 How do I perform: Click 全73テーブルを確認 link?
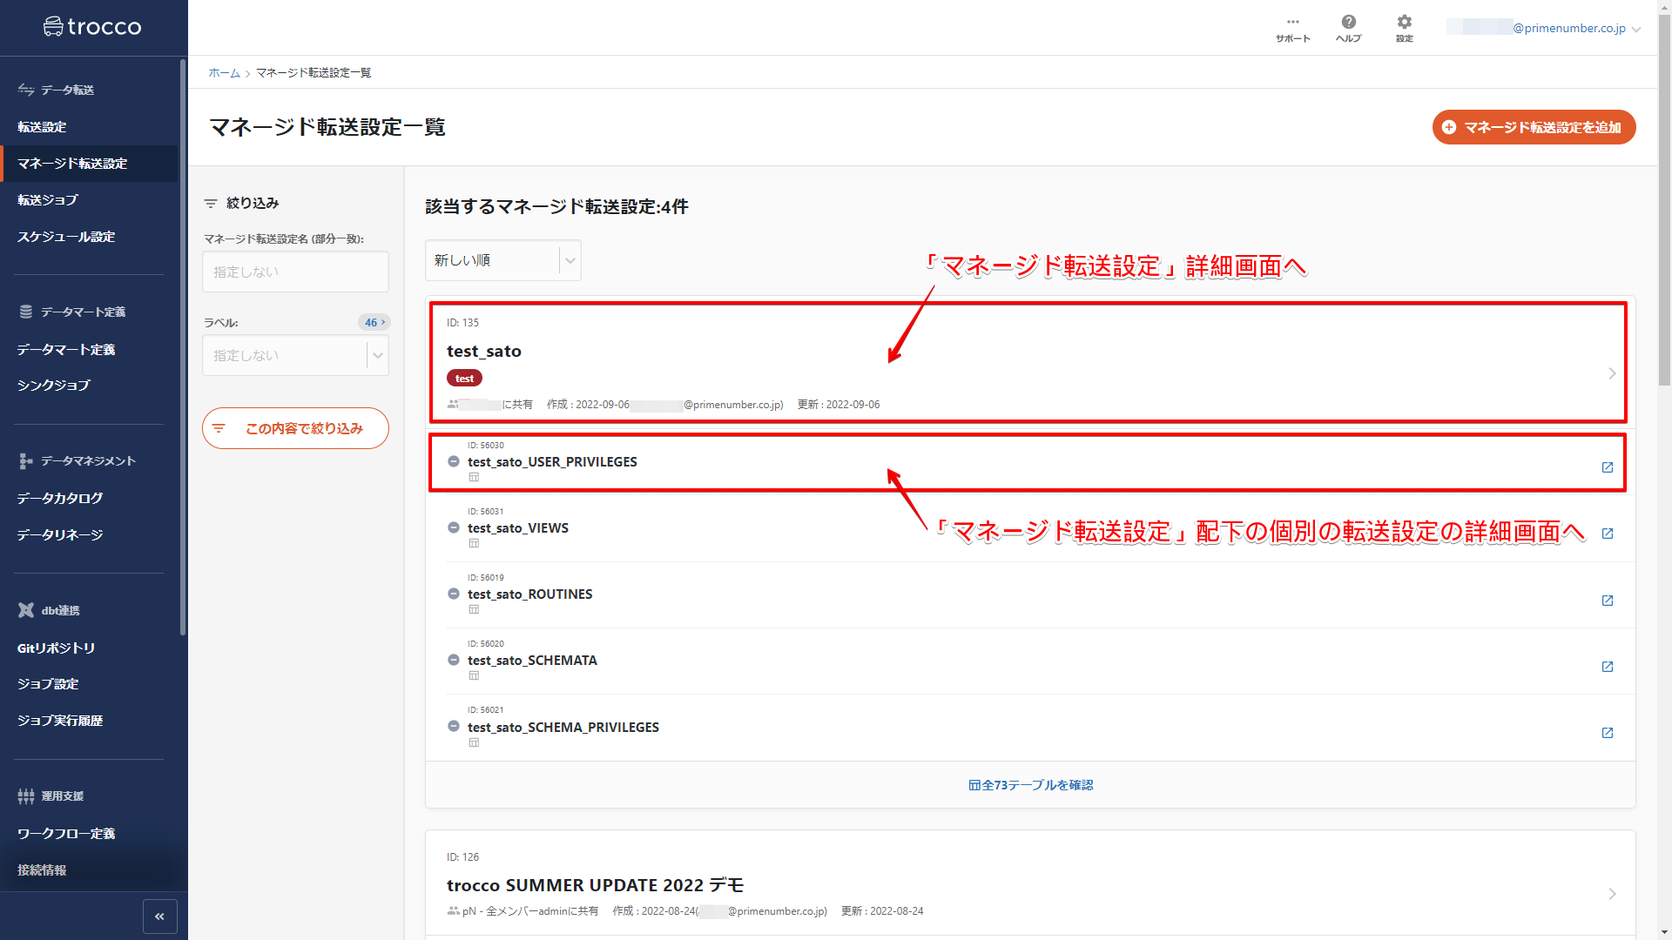[x=1031, y=785]
